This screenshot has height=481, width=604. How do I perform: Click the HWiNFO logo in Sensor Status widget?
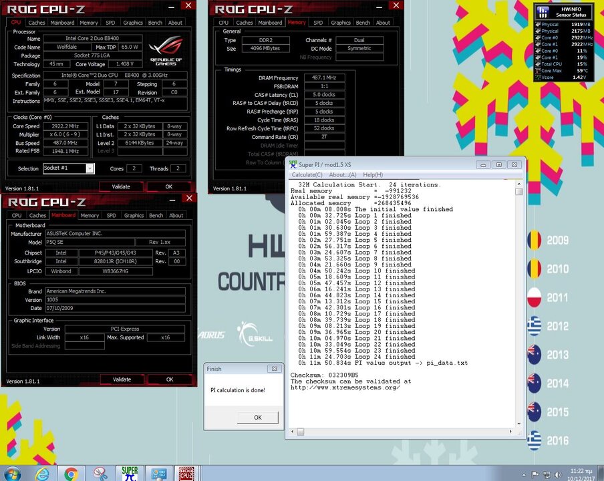(543, 12)
